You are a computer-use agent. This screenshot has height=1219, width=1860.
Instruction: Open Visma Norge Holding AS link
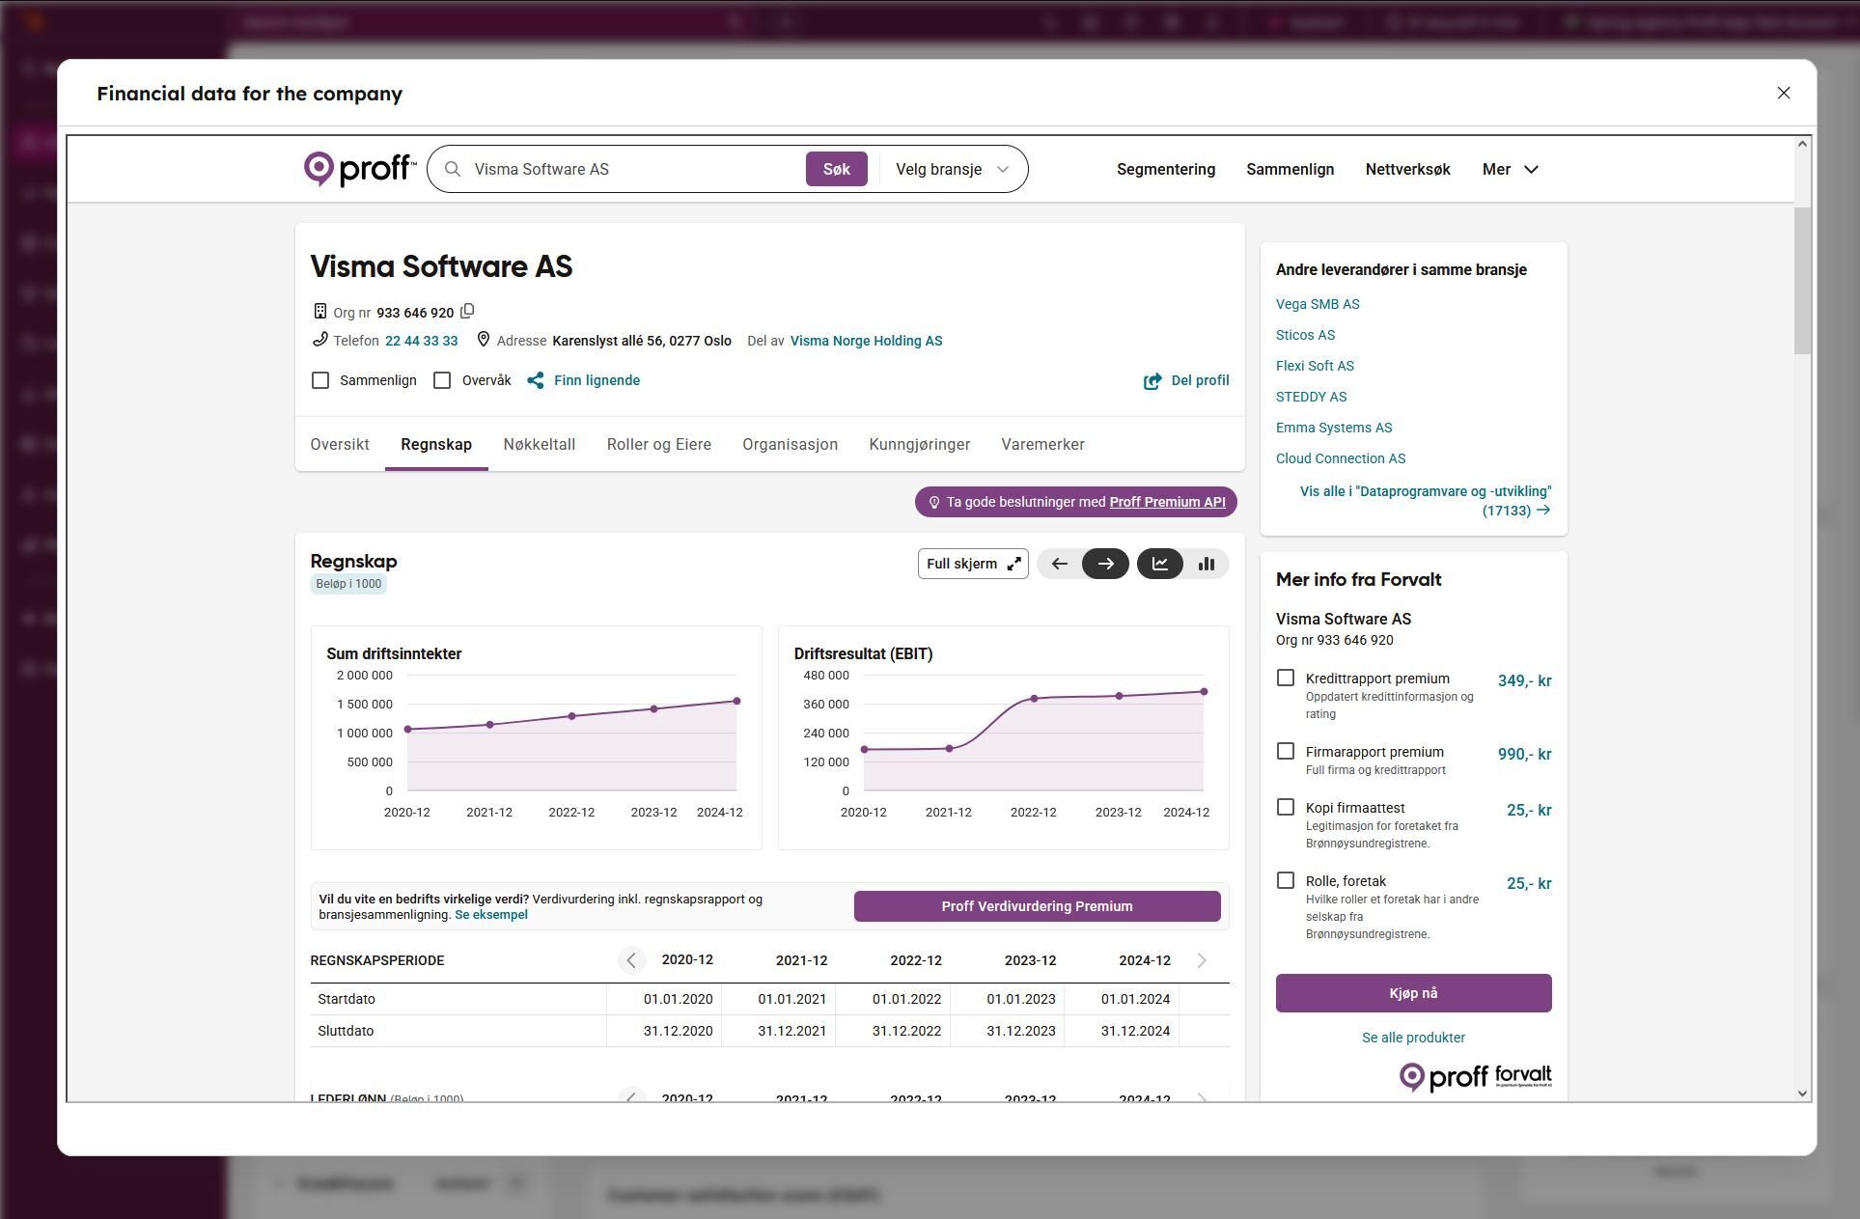pos(867,341)
